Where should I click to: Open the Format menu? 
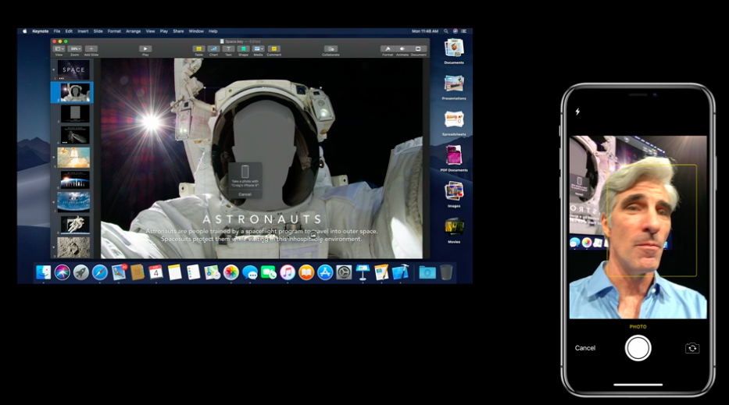(114, 31)
